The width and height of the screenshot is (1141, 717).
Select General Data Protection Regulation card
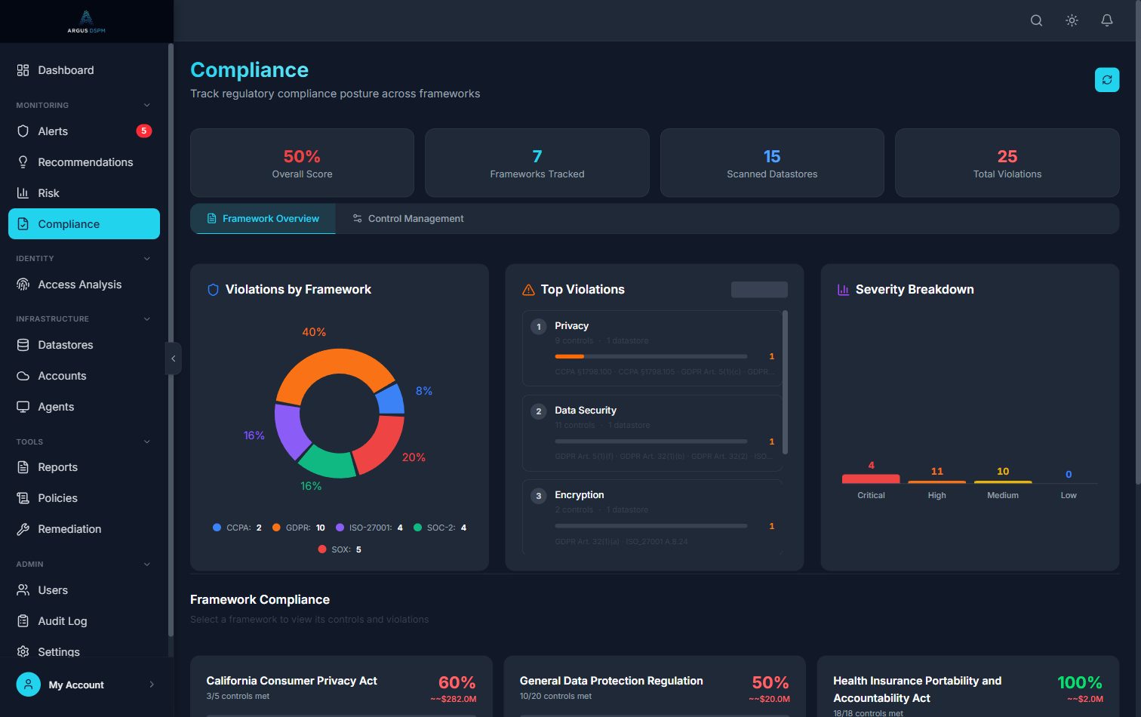655,687
